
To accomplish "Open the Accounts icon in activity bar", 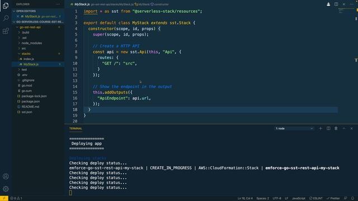I will 6,176.
